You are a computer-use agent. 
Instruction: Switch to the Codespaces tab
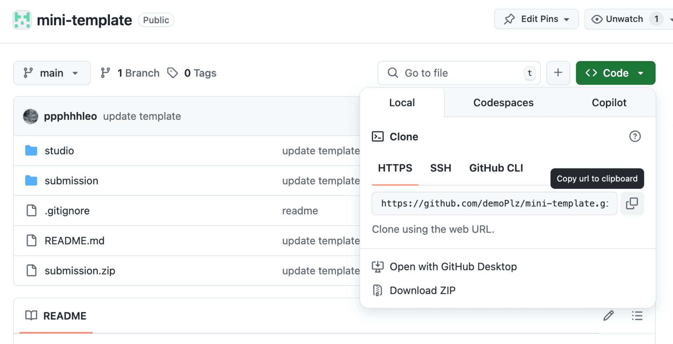pos(503,102)
